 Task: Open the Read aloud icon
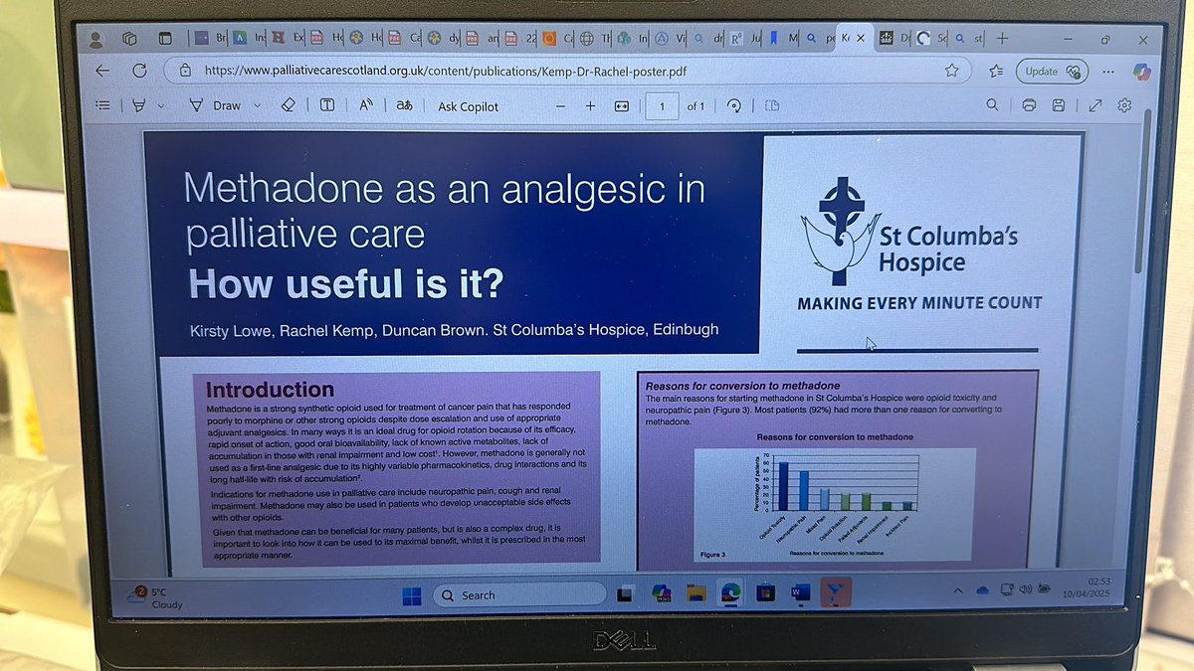[365, 105]
